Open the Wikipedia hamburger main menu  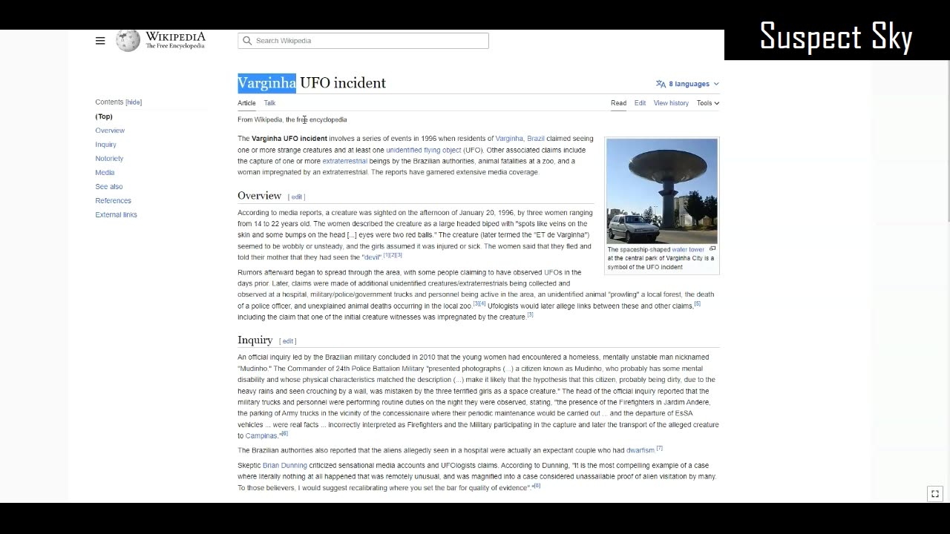100,41
